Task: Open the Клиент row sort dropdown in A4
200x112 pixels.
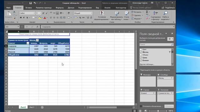Action: point(28,43)
